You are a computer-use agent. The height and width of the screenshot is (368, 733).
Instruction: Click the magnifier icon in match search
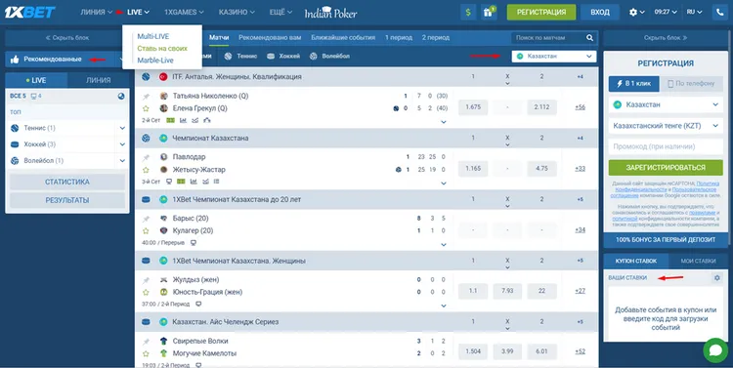[x=590, y=38]
